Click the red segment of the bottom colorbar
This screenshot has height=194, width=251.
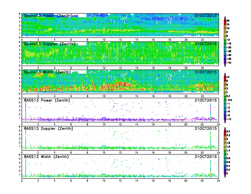pyautogui.click(x=225, y=133)
